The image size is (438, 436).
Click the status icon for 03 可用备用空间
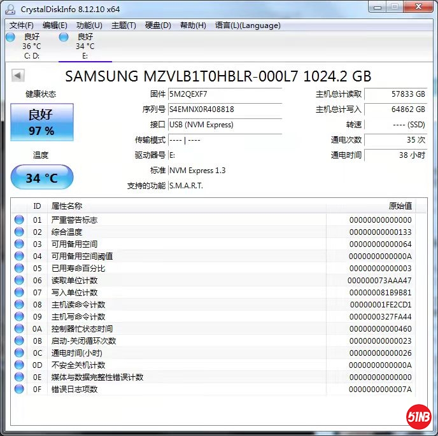tap(19, 244)
